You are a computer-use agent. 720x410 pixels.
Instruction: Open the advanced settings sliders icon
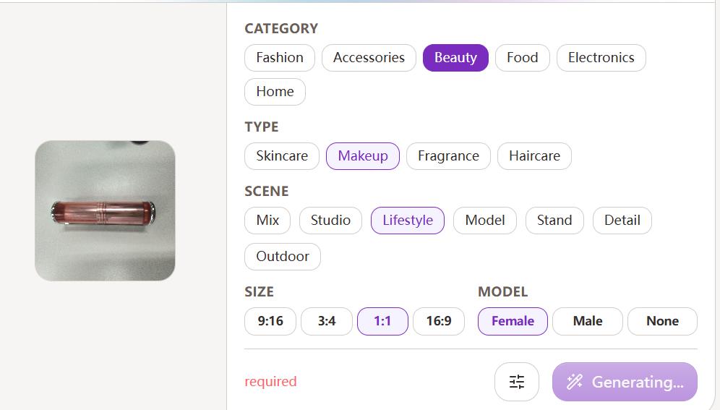(x=517, y=382)
